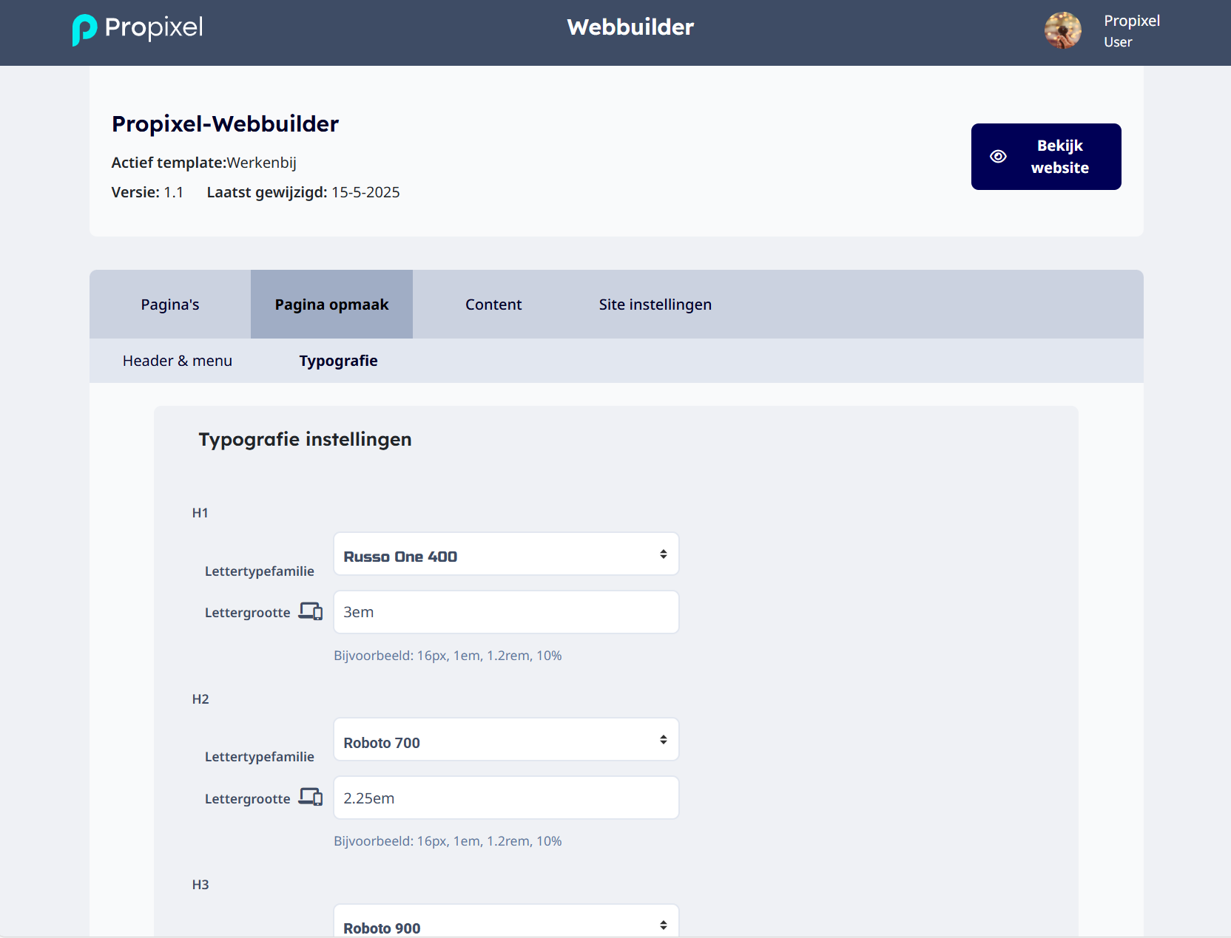Click the H2 section label
Image resolution: width=1231 pixels, height=938 pixels.
(200, 699)
